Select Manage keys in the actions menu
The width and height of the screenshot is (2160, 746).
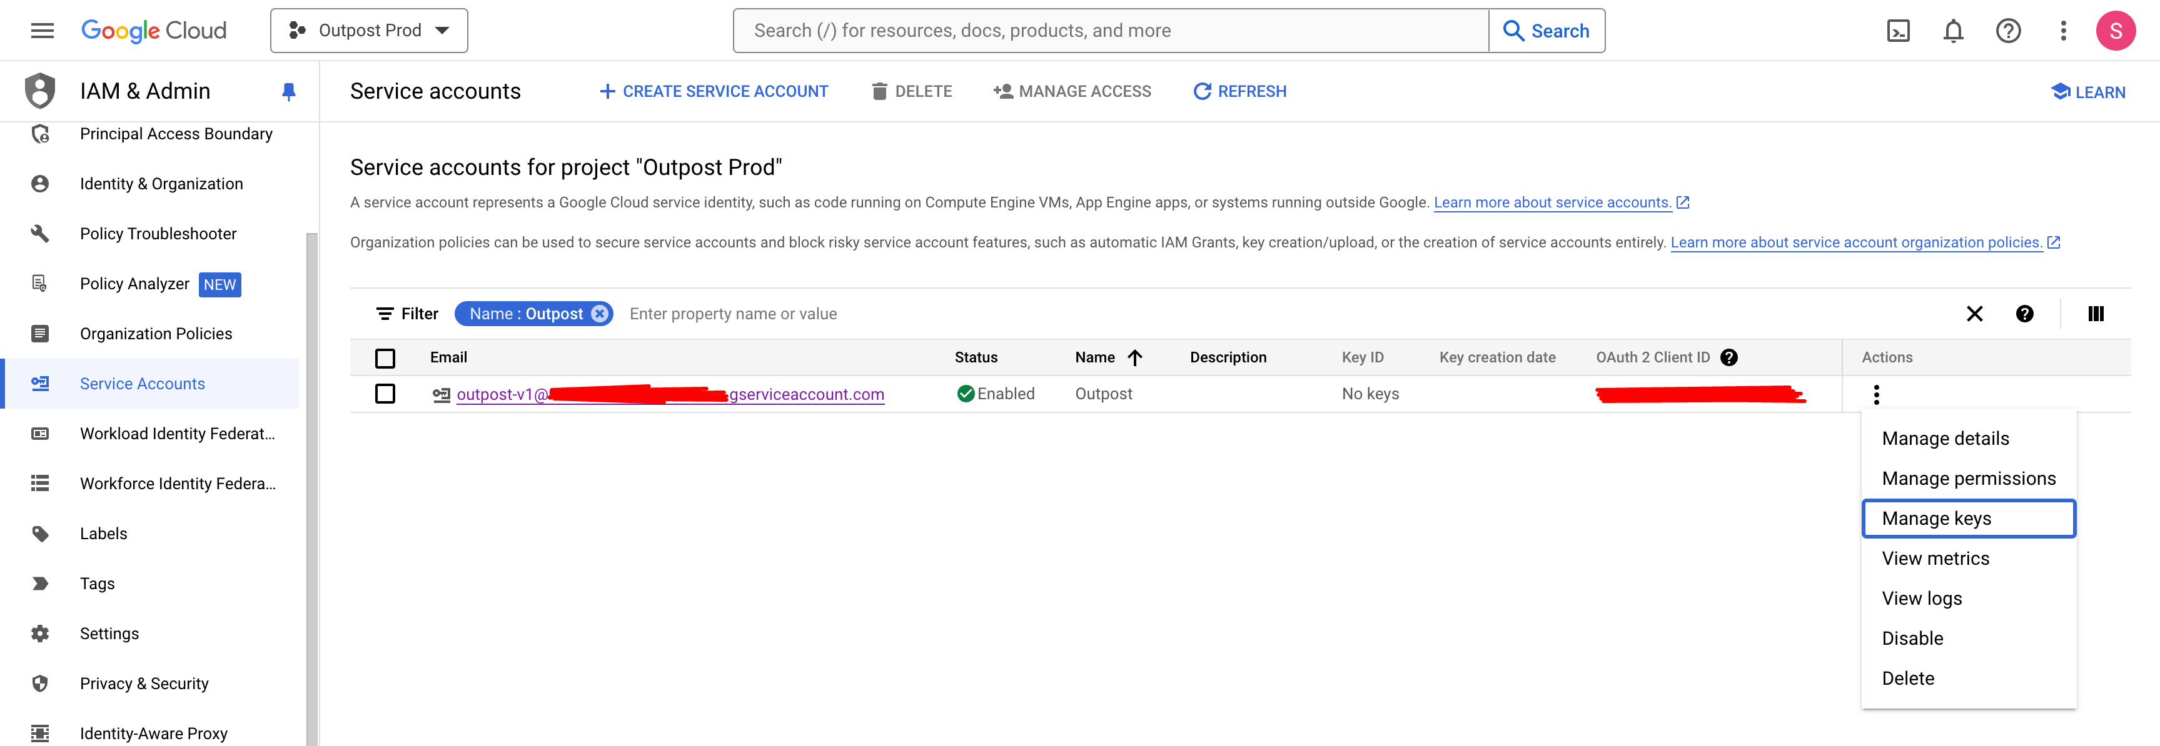click(1968, 518)
